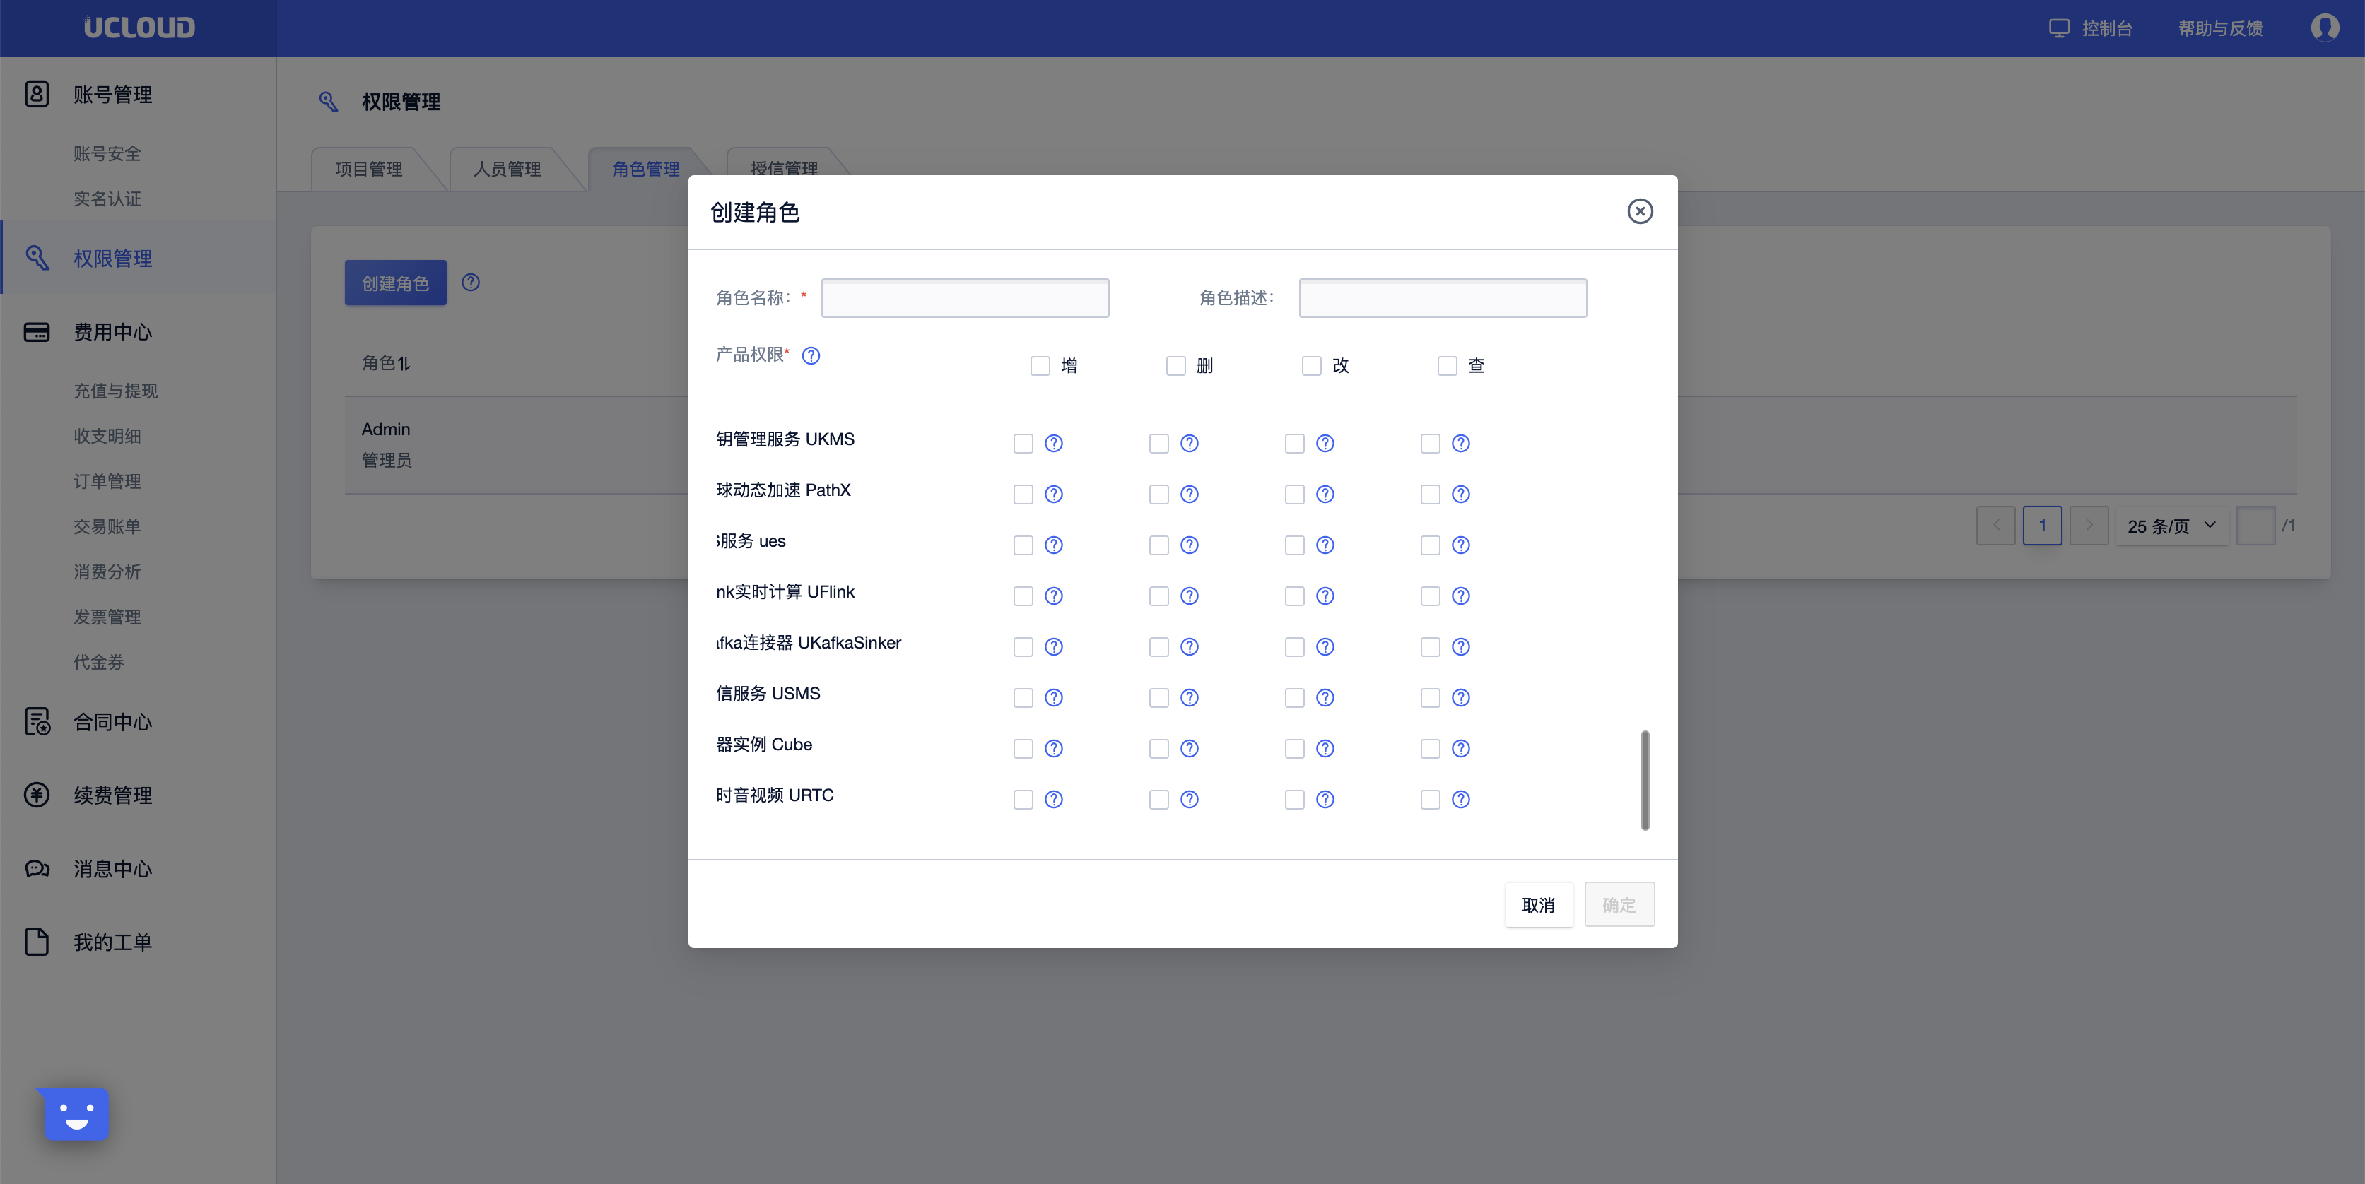The image size is (2365, 1184).
Task: Check the 查 select-all checkbox
Action: 1447,366
